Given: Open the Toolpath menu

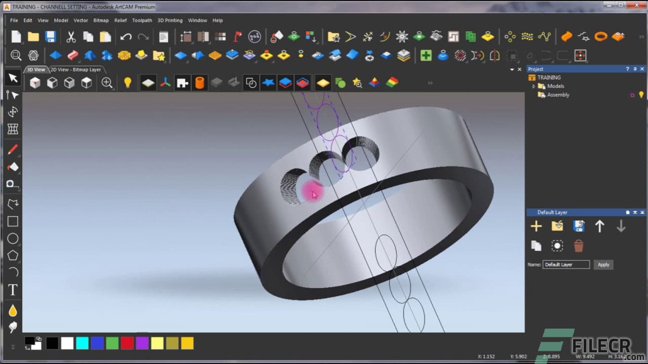Looking at the screenshot, I should 142,20.
